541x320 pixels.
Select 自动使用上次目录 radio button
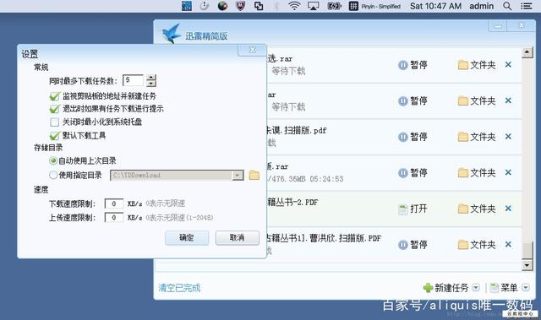click(53, 160)
